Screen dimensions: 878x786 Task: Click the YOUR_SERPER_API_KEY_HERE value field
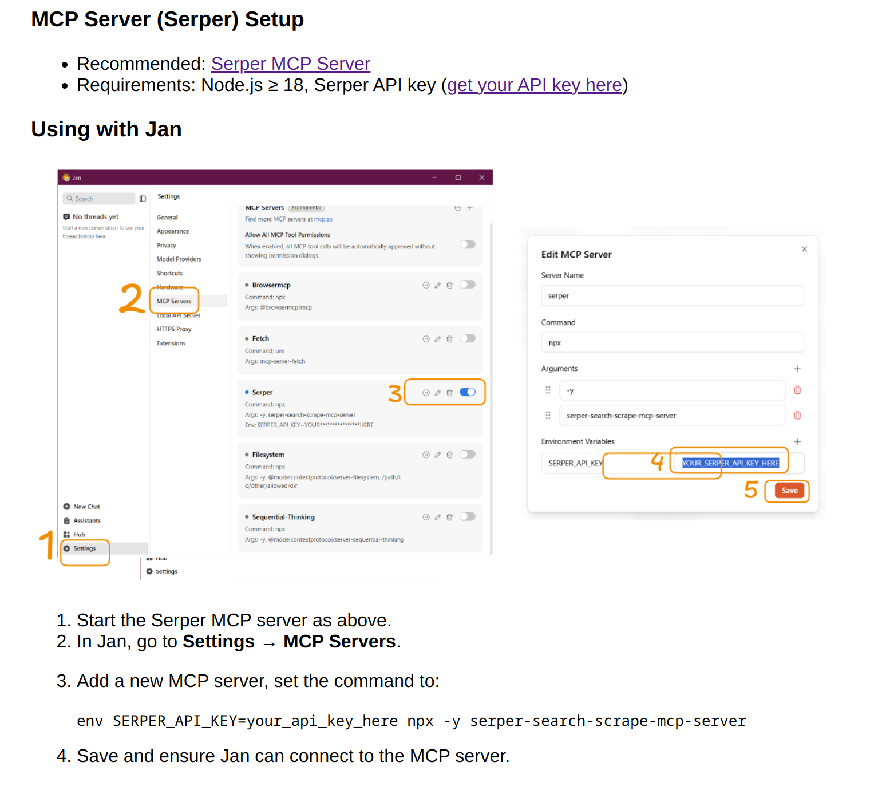[x=739, y=463]
